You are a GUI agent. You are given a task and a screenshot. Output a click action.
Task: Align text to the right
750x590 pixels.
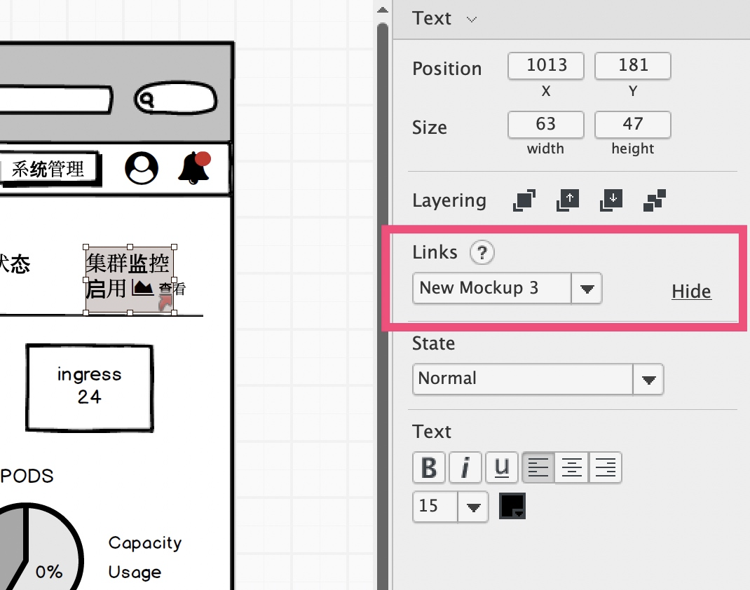(606, 467)
